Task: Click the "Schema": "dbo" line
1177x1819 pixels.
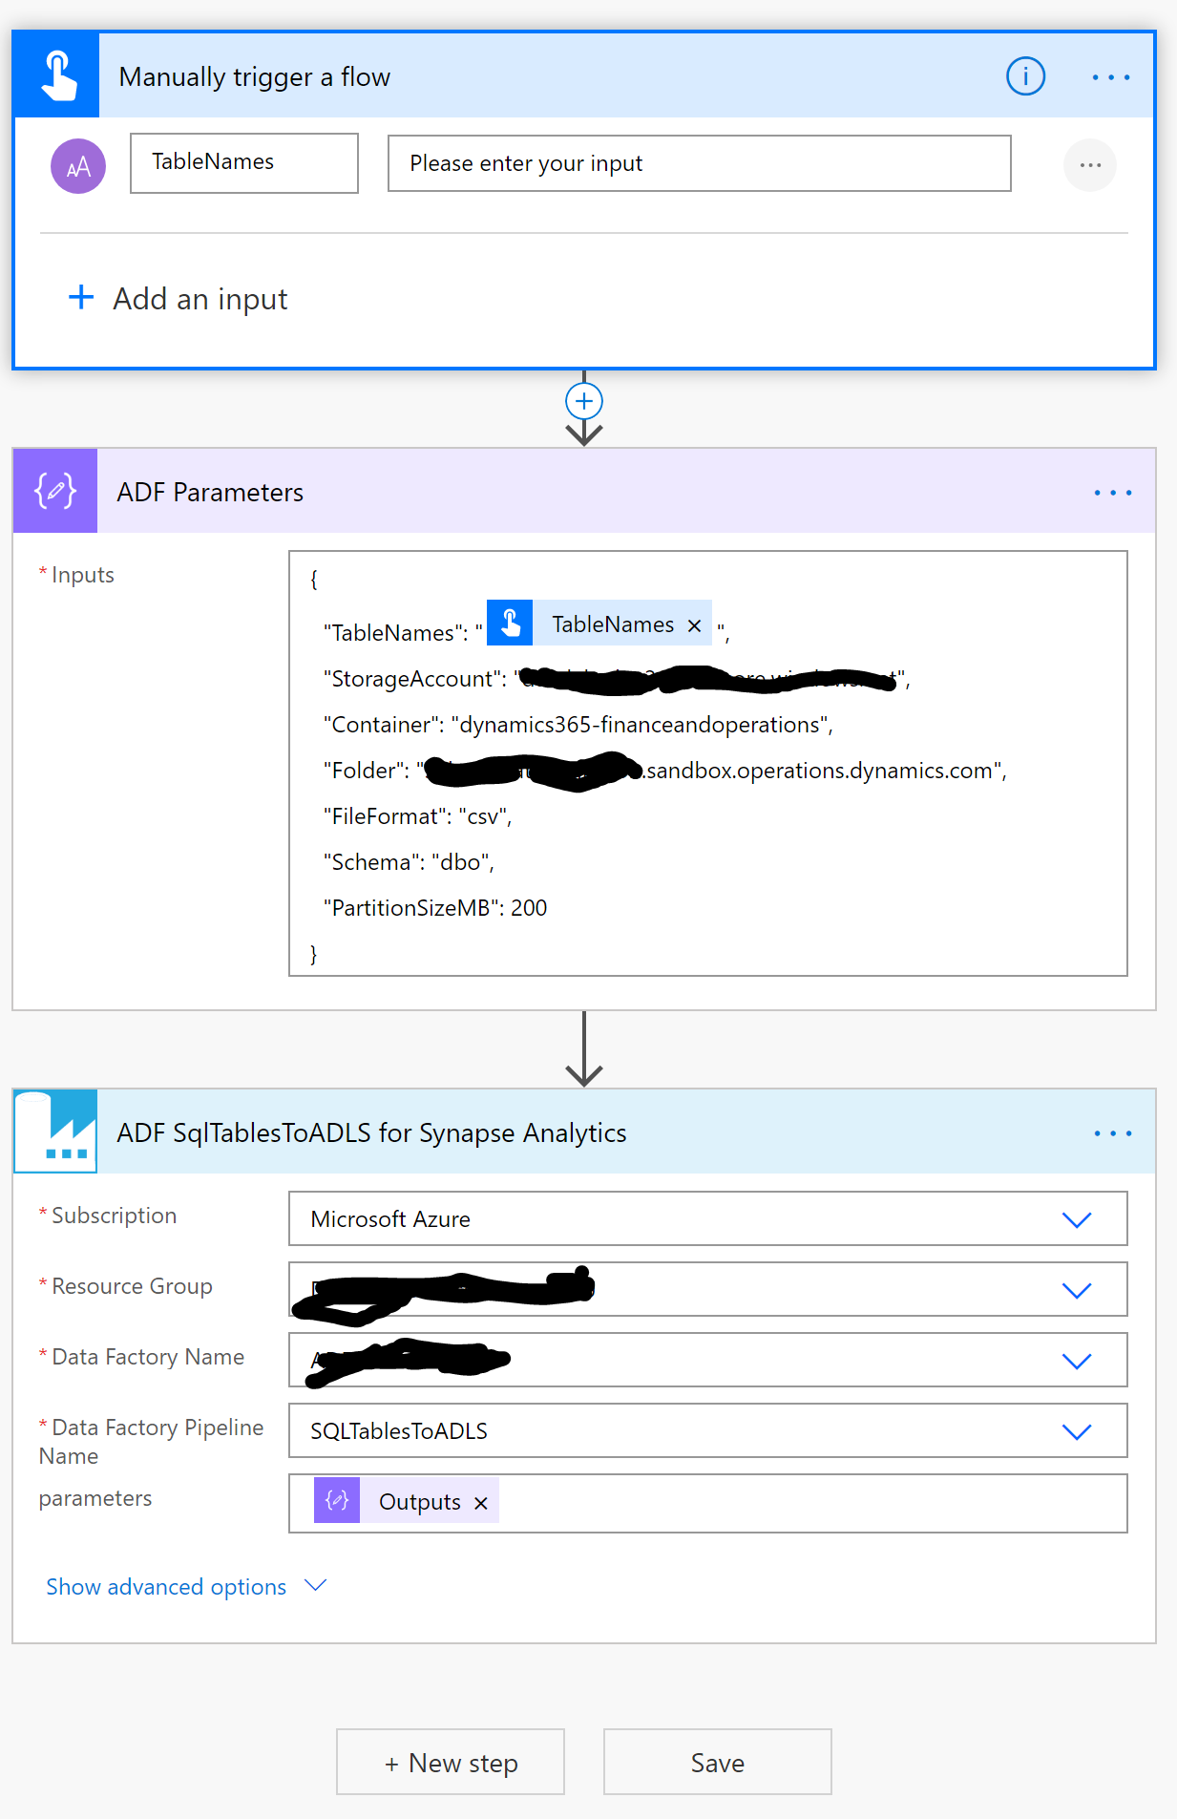Action: (x=409, y=862)
